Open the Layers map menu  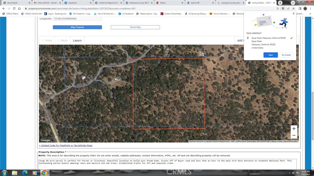77,40
